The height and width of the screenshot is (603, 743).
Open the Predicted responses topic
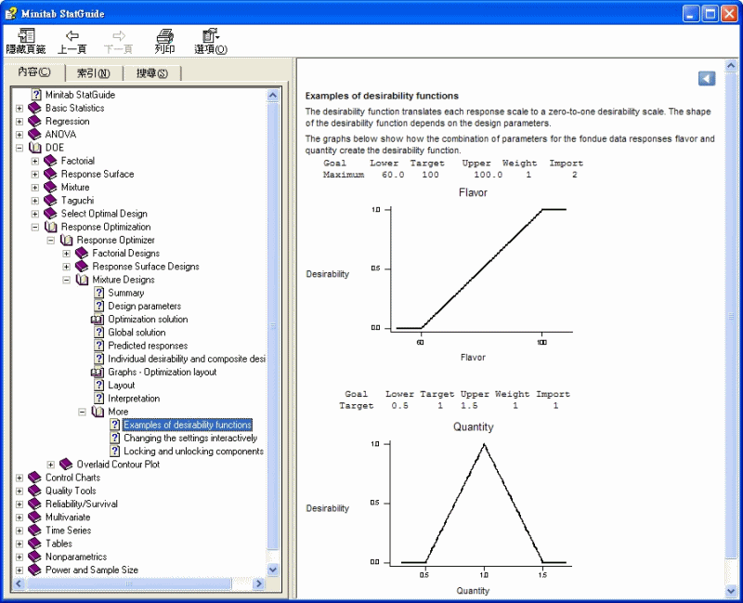[x=148, y=346]
